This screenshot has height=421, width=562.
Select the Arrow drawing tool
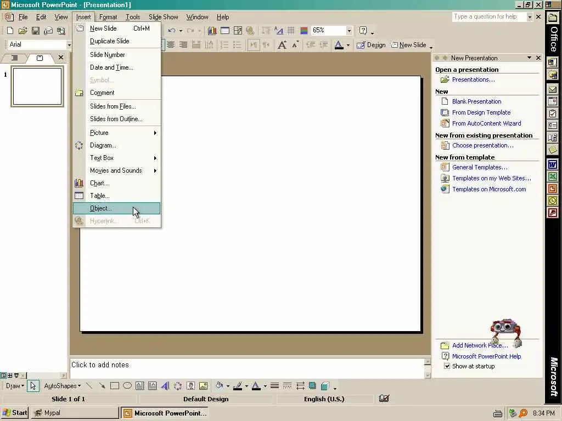click(102, 386)
